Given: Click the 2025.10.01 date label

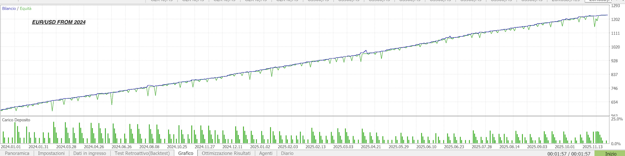Looking at the screenshot, I should tap(565, 147).
